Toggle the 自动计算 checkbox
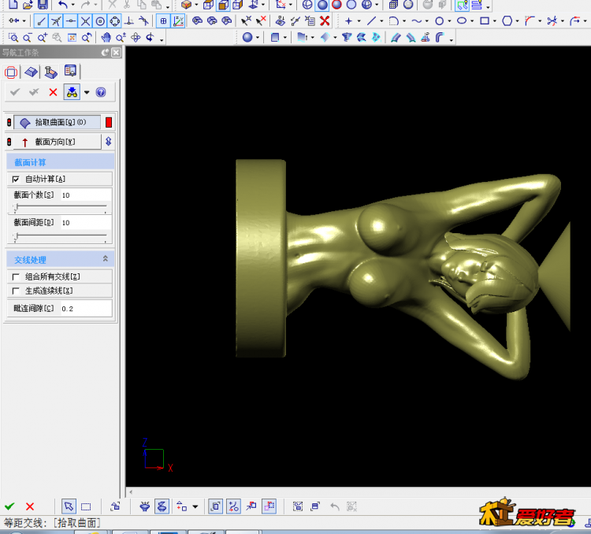Image resolution: width=591 pixels, height=534 pixels. coord(16,179)
